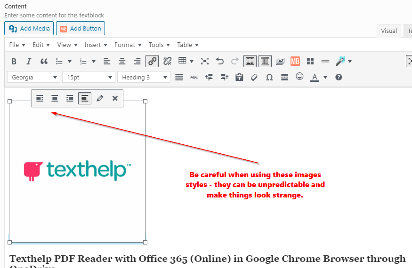Image resolution: width=412 pixels, height=268 pixels.
Task: Toggle the column-shaped toolbar icon
Action: (x=265, y=61)
